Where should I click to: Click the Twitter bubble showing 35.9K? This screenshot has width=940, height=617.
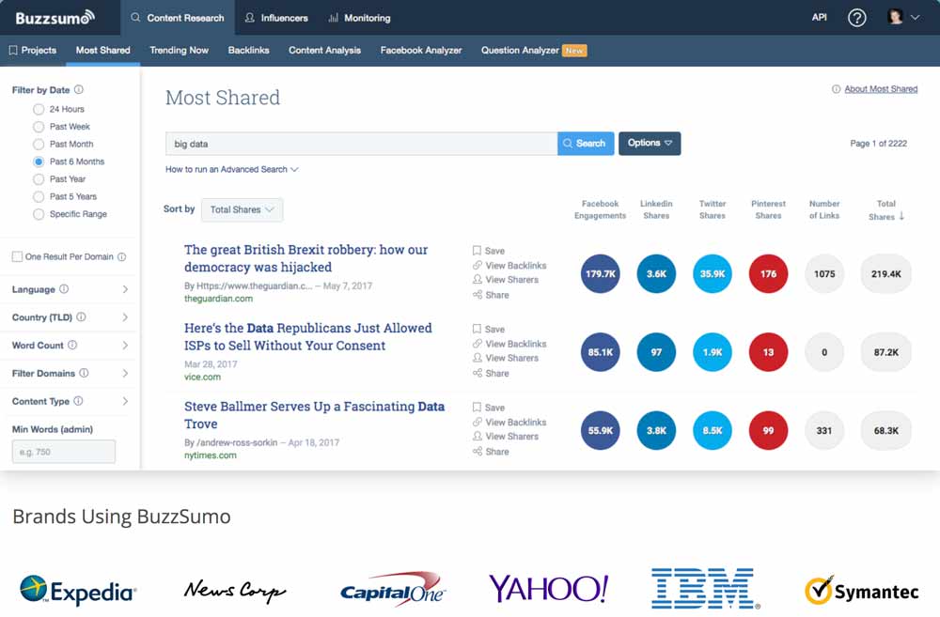(713, 274)
